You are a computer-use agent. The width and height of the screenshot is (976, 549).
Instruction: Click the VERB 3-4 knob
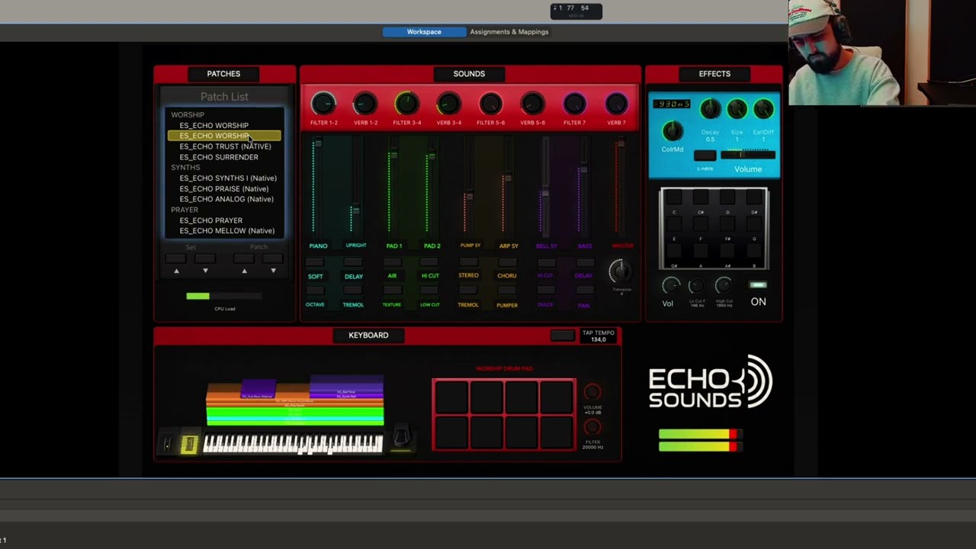pyautogui.click(x=449, y=104)
